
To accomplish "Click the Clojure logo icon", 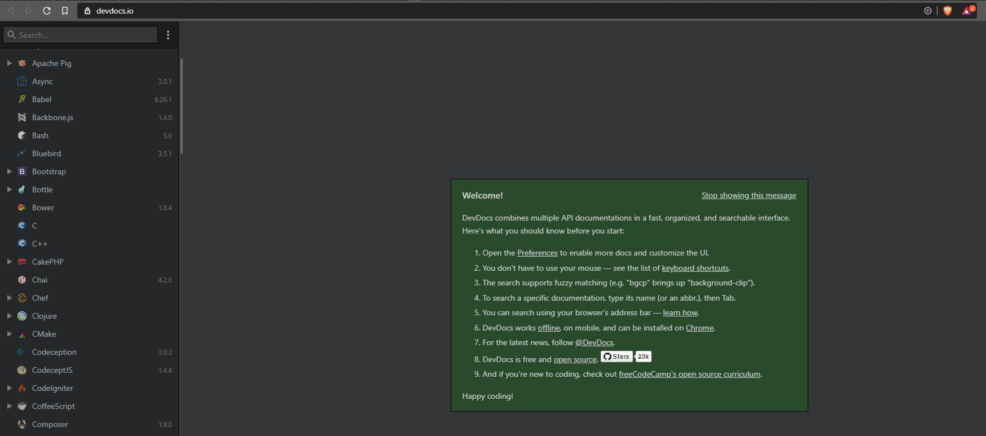I will point(22,316).
